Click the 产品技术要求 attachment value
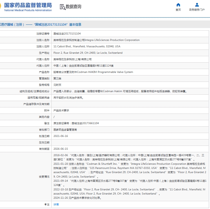The width and height of the screenshot is (210, 209). [61, 110]
